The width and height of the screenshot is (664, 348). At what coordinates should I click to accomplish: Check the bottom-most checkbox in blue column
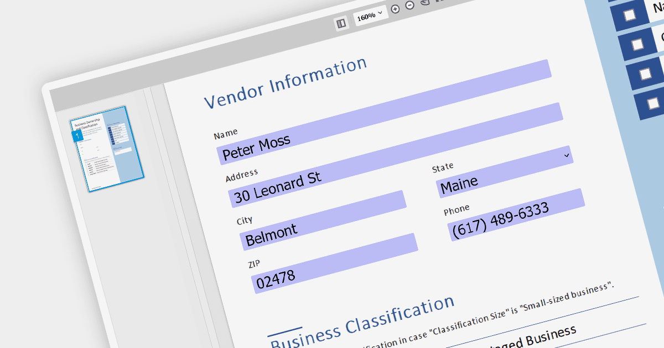653,103
